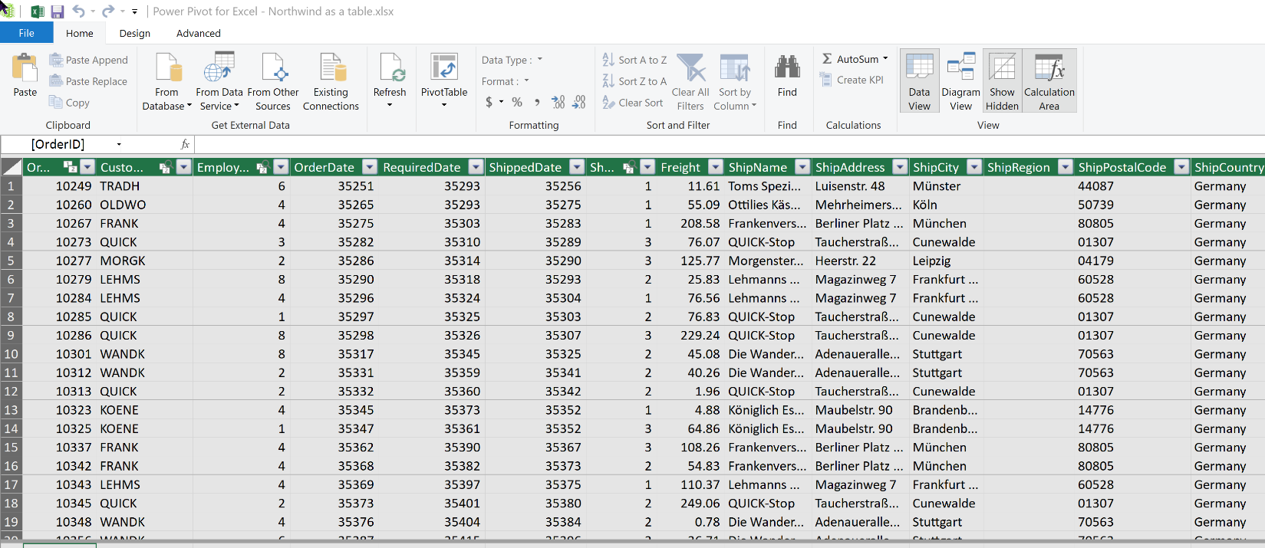Viewport: 1265px width, 548px height.
Task: Clear Sort on the column
Action: coord(633,103)
